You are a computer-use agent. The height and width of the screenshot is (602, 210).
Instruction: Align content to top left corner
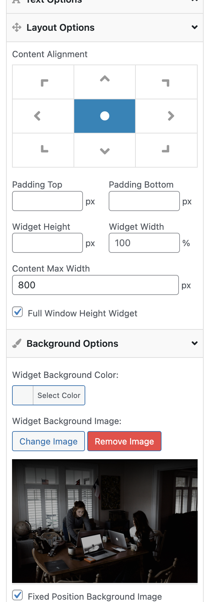pos(43,82)
